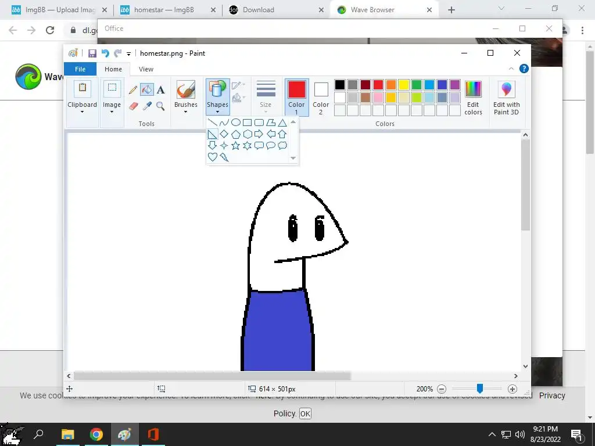Choose the Line shape

pos(213,123)
